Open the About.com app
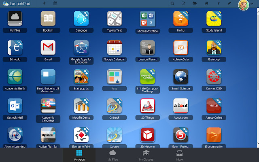This screenshot has height=162, width=259. click(x=181, y=106)
